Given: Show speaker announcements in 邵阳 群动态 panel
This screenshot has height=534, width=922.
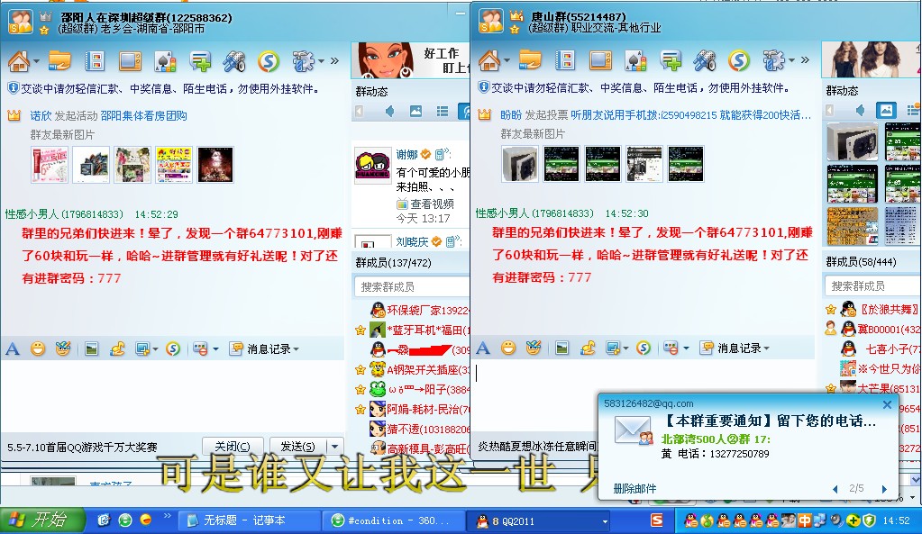Looking at the screenshot, I should point(390,111).
